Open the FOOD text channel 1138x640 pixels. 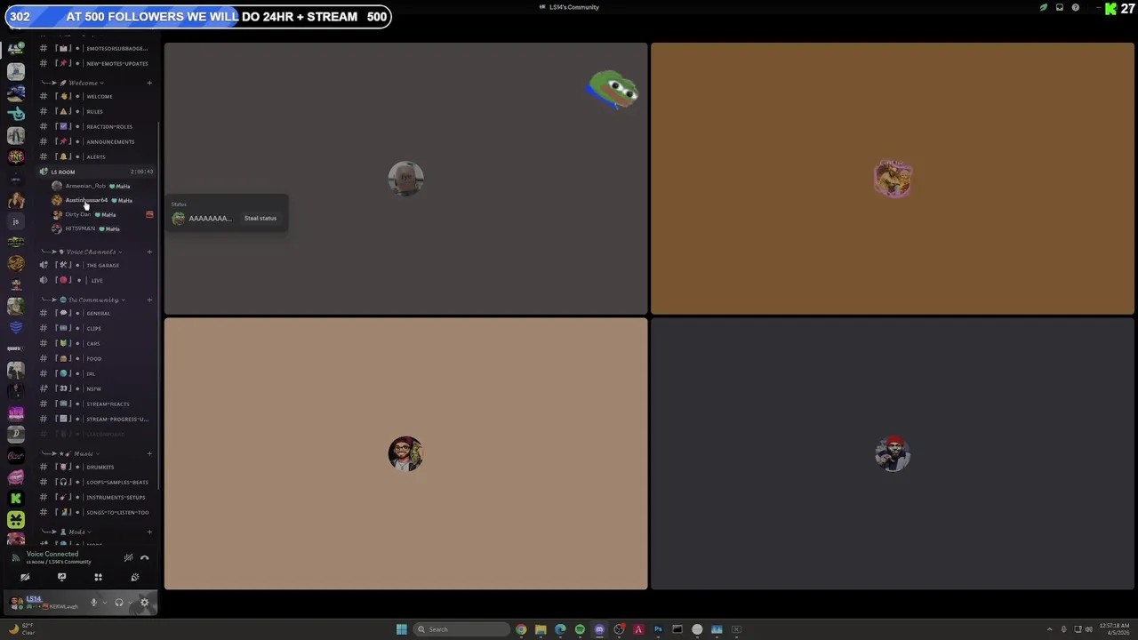(96, 358)
